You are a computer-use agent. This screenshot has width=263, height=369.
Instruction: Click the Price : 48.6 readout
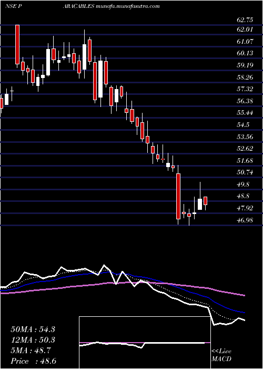[33, 361]
